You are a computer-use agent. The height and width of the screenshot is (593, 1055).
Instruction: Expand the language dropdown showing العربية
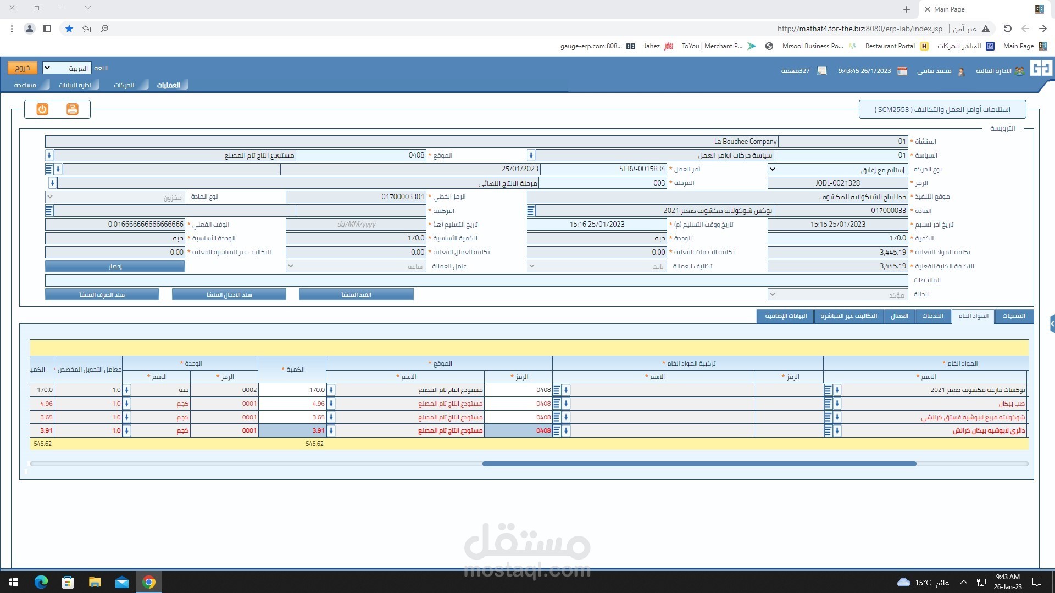(x=66, y=68)
